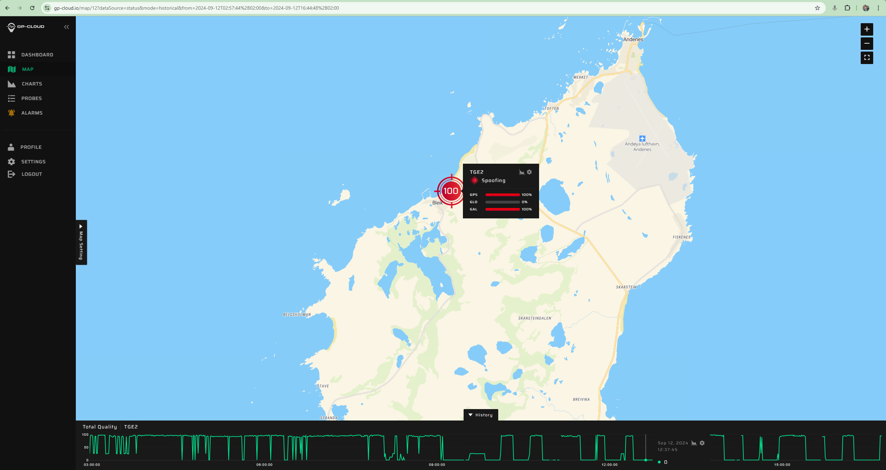This screenshot has height=470, width=886.
Task: Click Logout in the sidebar
Action: [x=32, y=174]
